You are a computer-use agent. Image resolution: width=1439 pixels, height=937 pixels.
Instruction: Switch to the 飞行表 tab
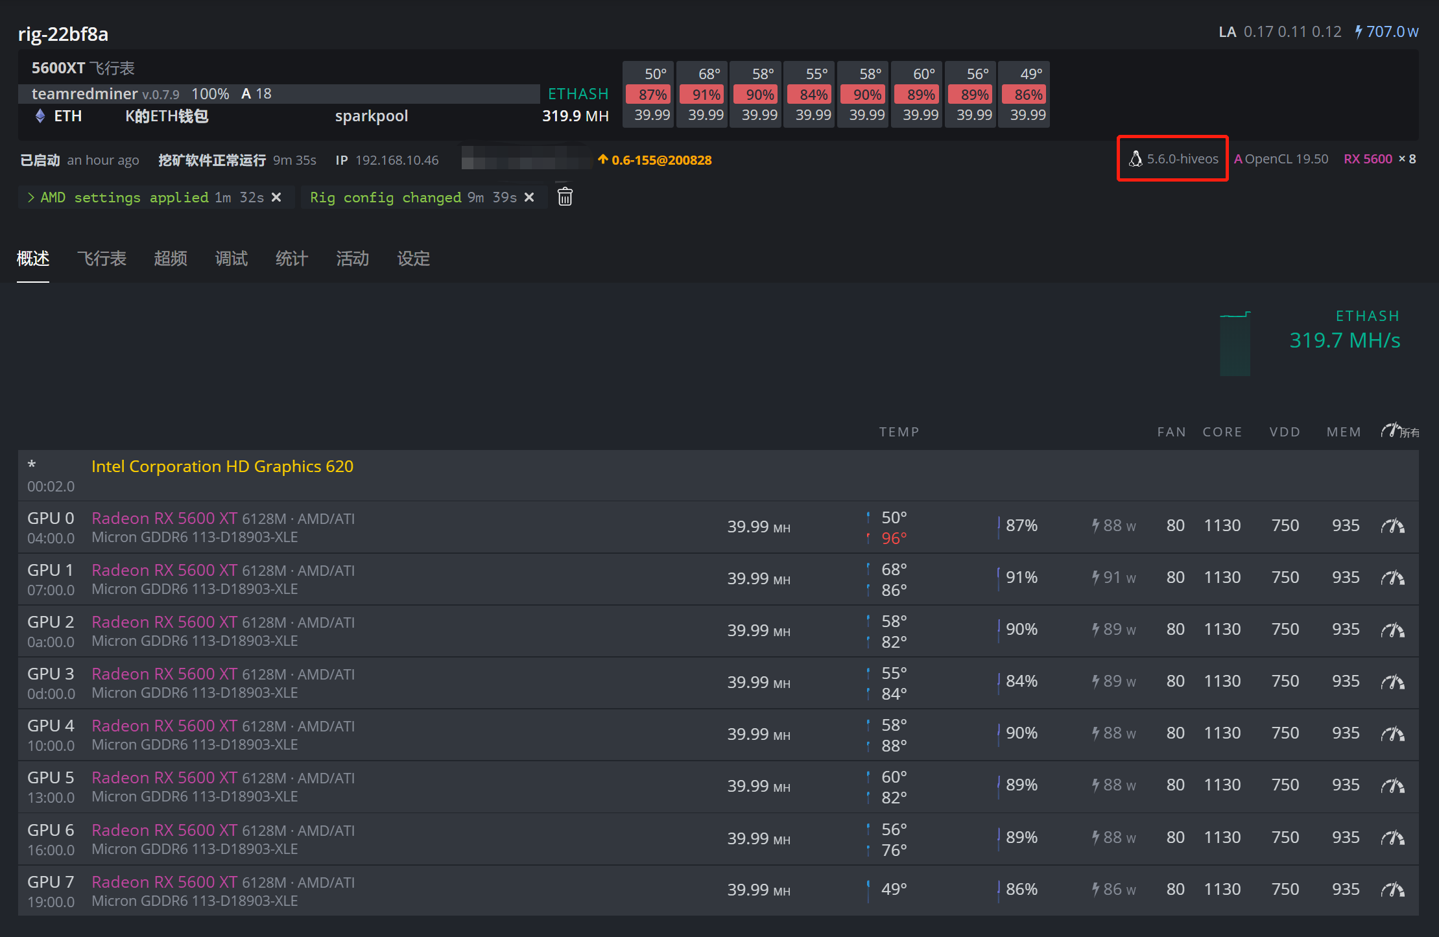click(101, 259)
